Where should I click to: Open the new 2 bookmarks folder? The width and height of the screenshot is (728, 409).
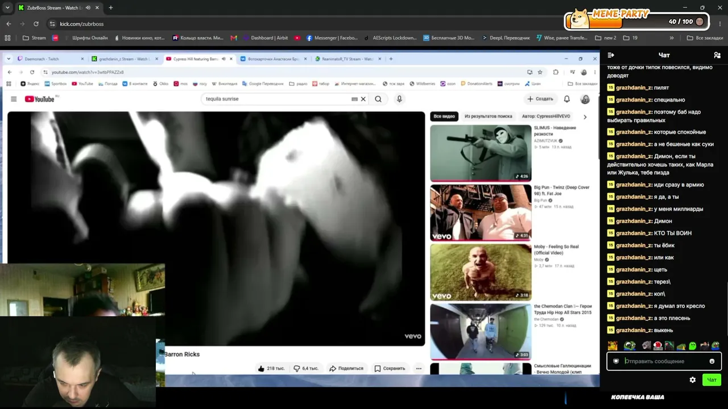click(x=605, y=38)
